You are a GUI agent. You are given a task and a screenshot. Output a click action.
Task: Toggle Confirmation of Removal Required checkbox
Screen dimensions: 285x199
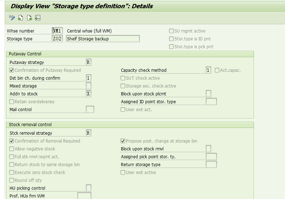(12, 141)
